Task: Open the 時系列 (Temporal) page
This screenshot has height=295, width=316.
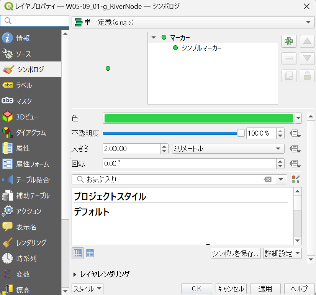Action: [x=31, y=258]
